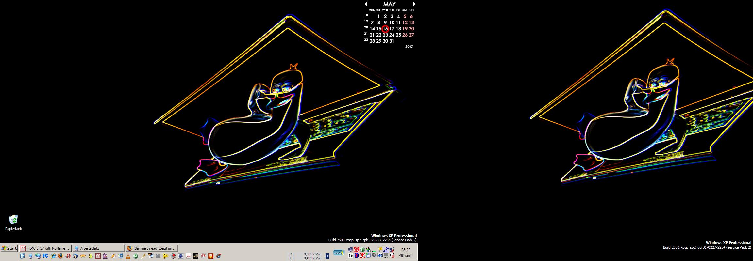
Task: Click the 1.00 GHz CPU speed tray icon
Action: (386, 250)
